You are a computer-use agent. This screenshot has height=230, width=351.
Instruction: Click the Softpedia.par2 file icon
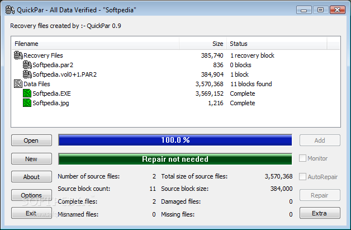point(27,65)
